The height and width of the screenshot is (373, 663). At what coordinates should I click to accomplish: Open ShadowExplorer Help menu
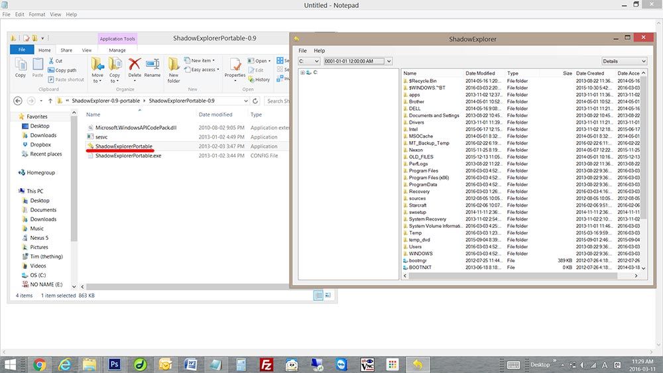320,50
